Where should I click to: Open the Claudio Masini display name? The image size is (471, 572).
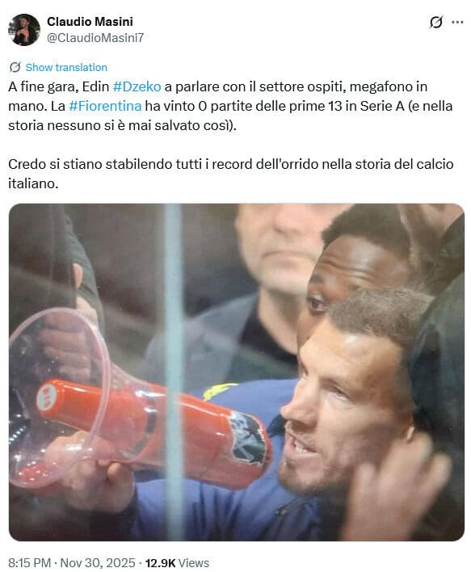[x=90, y=22]
